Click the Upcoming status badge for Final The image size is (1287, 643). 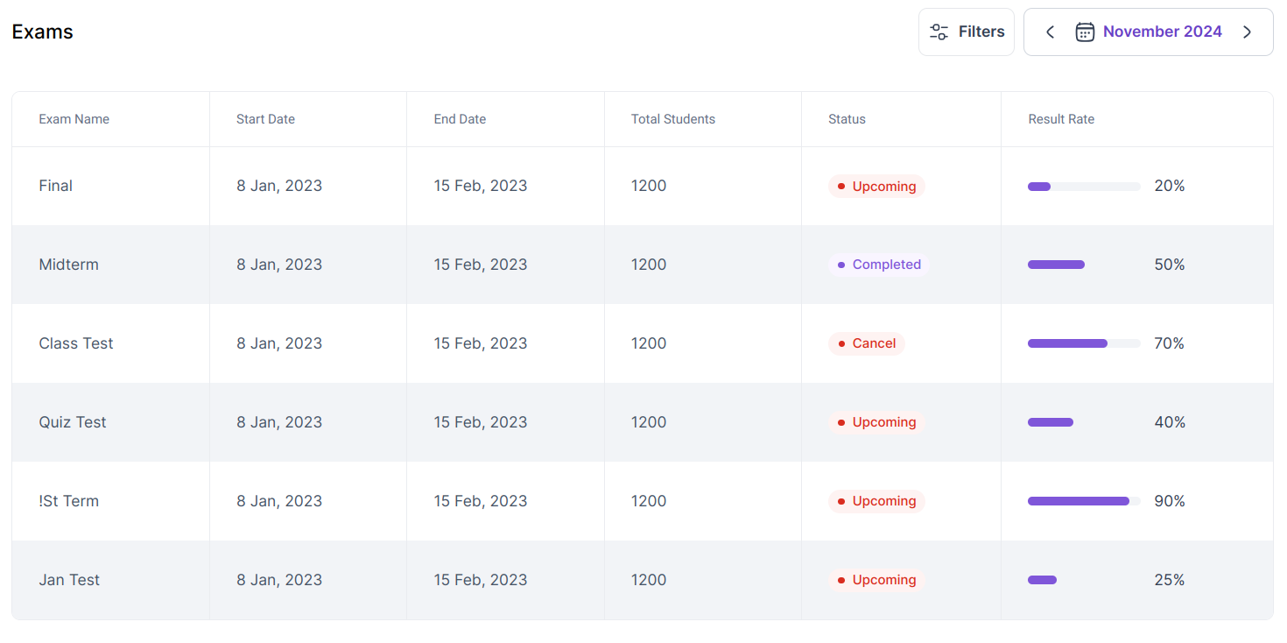876,186
